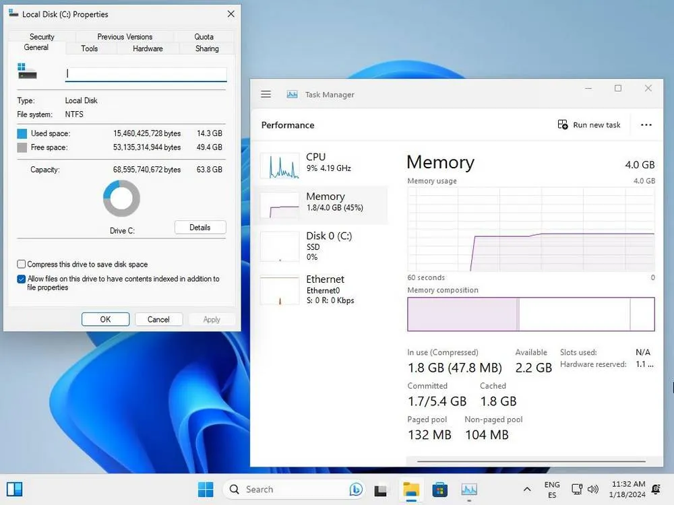
Task: Open the Windows Start menu
Action: click(206, 489)
